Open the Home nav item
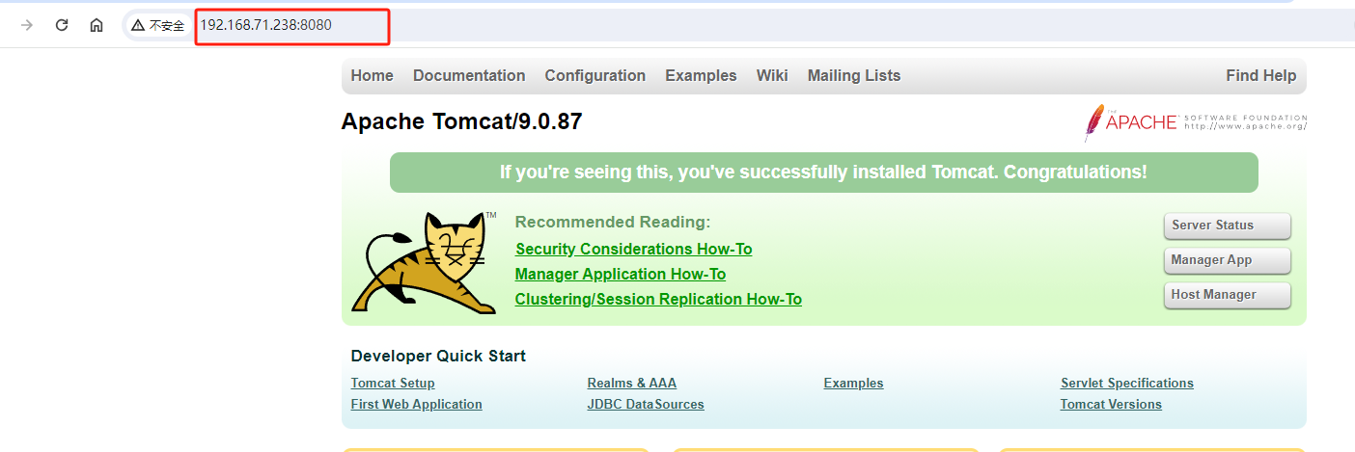The height and width of the screenshot is (452, 1355). click(x=373, y=76)
